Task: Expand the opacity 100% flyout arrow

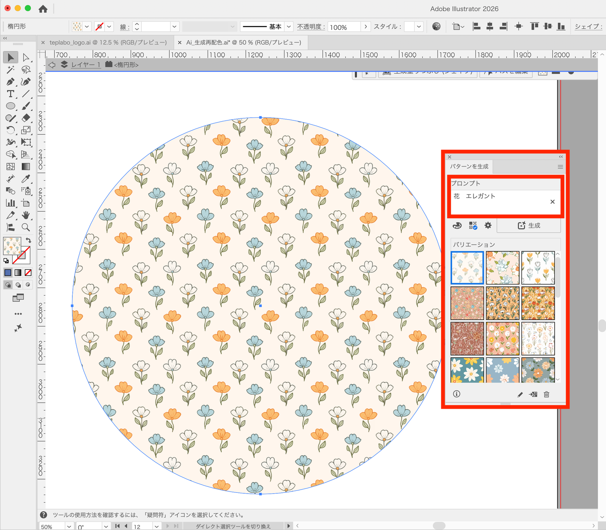Action: 365,27
